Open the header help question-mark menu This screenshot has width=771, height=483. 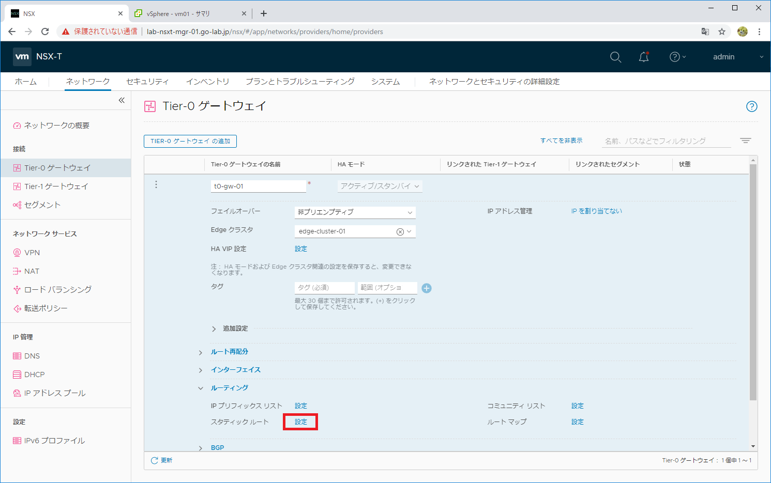677,57
